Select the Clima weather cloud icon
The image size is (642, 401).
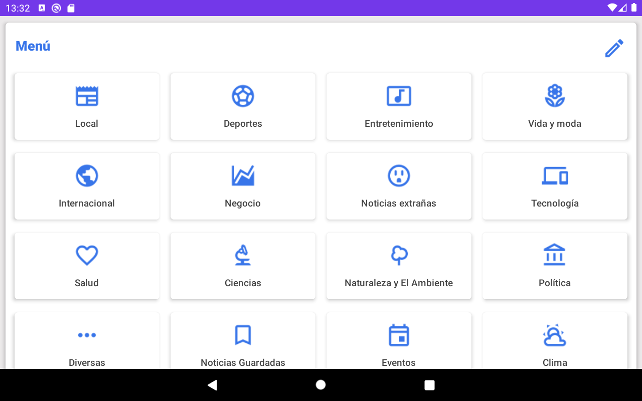click(555, 335)
